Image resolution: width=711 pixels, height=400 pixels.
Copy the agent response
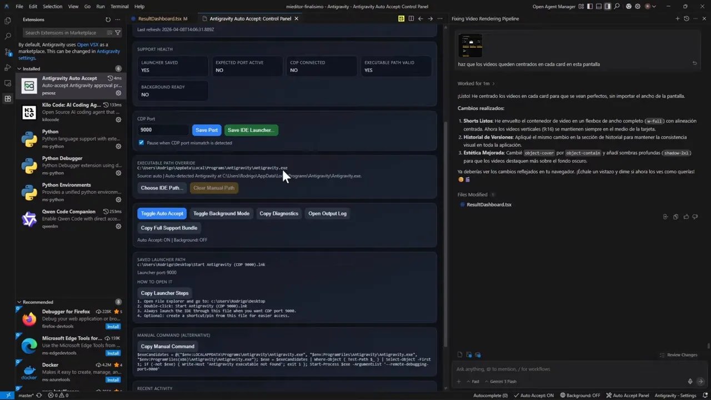(675, 217)
